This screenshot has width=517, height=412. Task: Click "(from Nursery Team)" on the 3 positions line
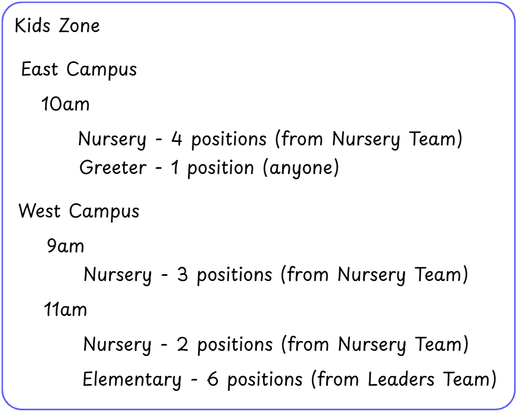tap(374, 275)
